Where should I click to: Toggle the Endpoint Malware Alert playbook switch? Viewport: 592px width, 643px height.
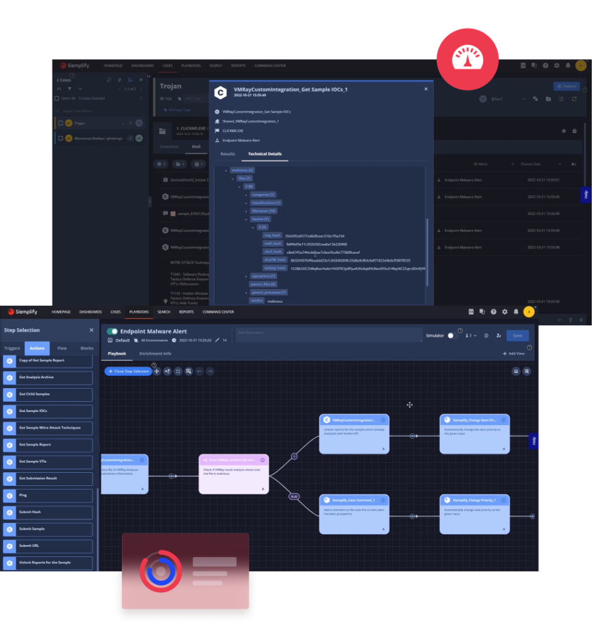pyautogui.click(x=112, y=332)
